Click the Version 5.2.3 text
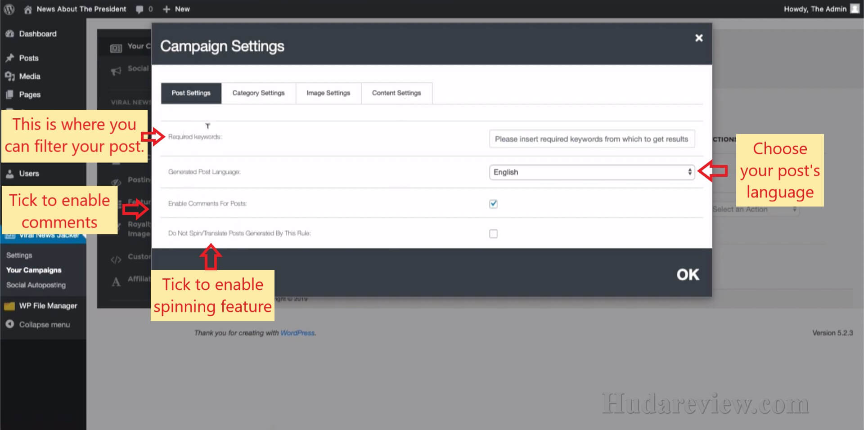Image resolution: width=864 pixels, height=430 pixels. tap(832, 333)
